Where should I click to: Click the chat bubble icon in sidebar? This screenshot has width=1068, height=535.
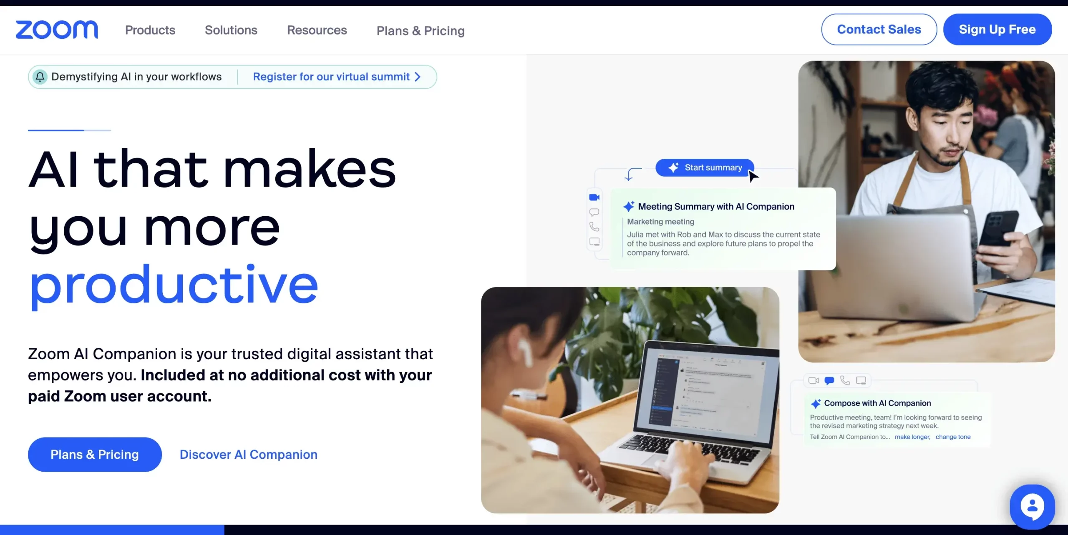[595, 213]
